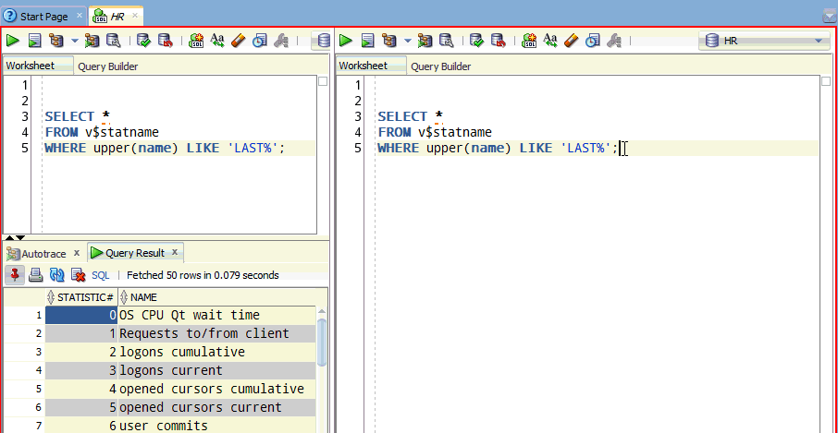Open left pane Query Builder tab
The width and height of the screenshot is (838, 433).
tap(108, 66)
